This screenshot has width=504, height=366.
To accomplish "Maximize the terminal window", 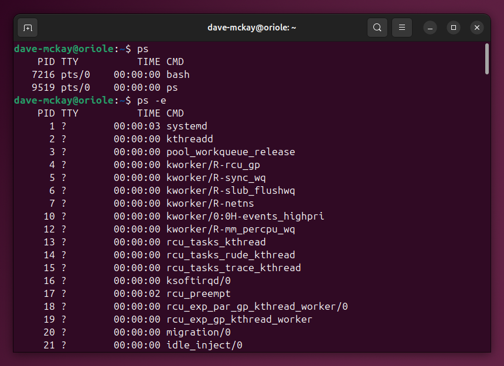I will coord(454,28).
